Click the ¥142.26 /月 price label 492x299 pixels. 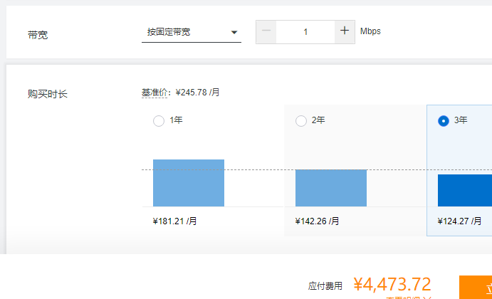317,221
